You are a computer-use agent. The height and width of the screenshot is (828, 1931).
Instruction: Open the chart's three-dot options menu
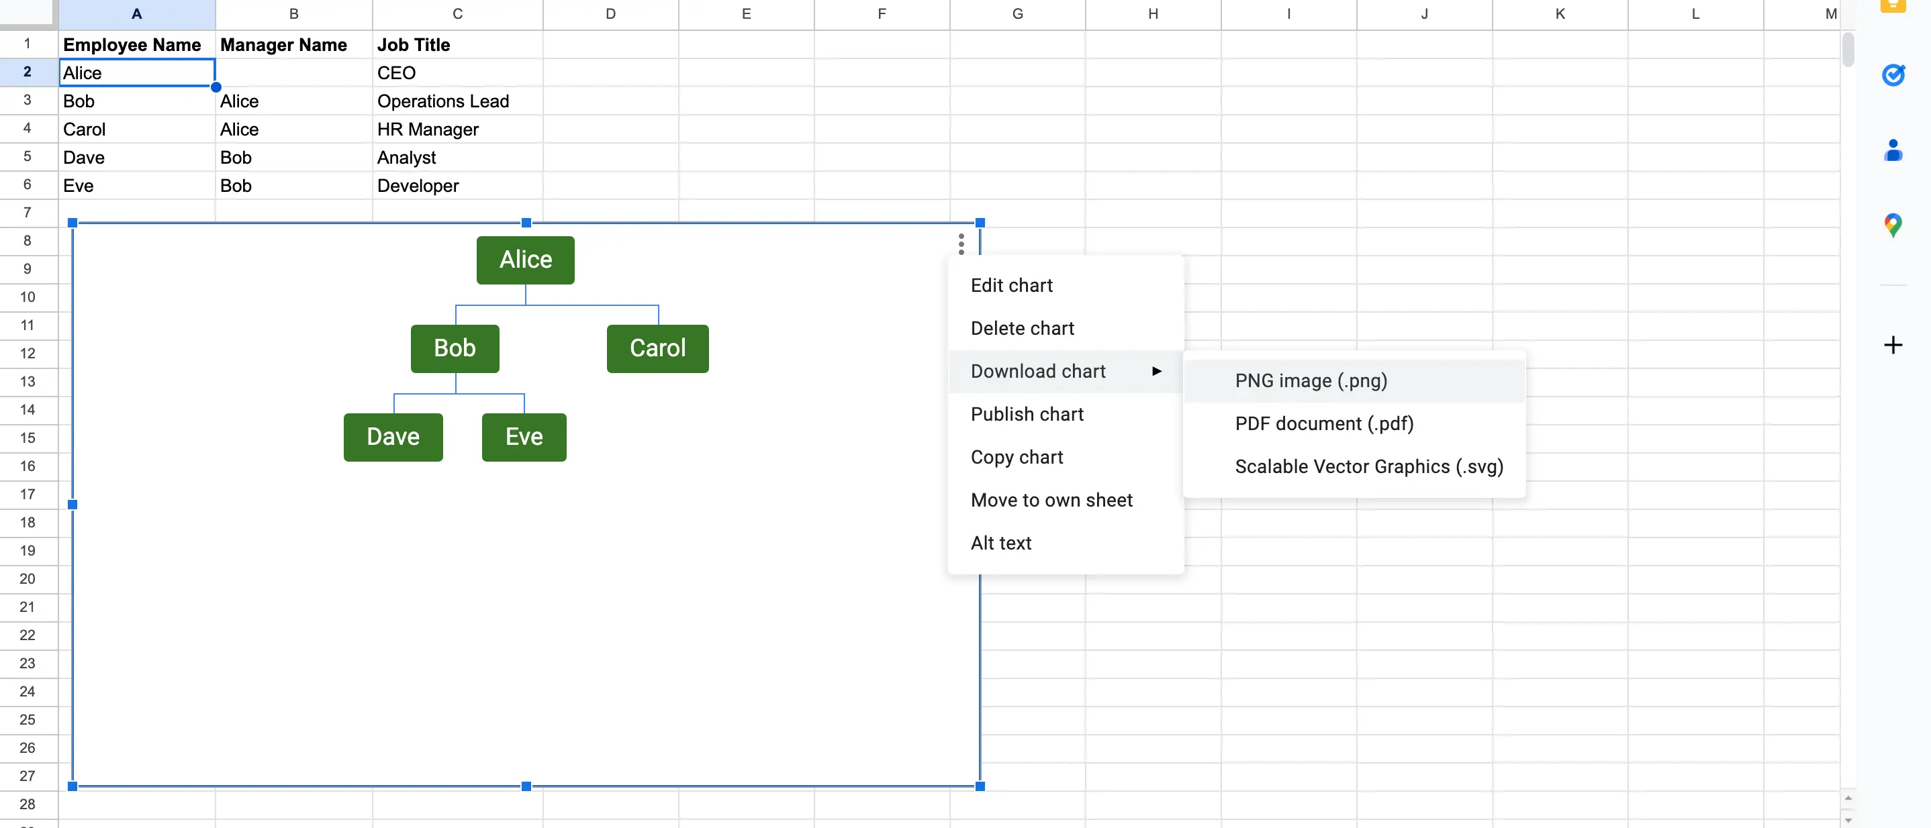pos(961,244)
